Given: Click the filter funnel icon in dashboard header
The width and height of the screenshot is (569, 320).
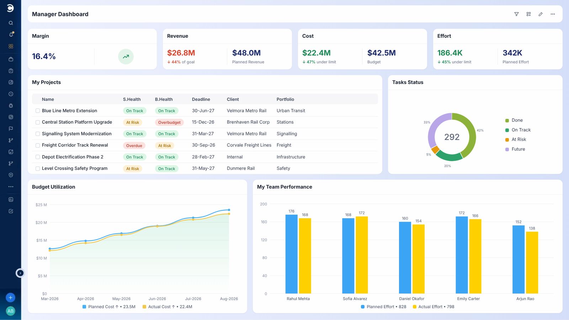Looking at the screenshot, I should coord(516,14).
